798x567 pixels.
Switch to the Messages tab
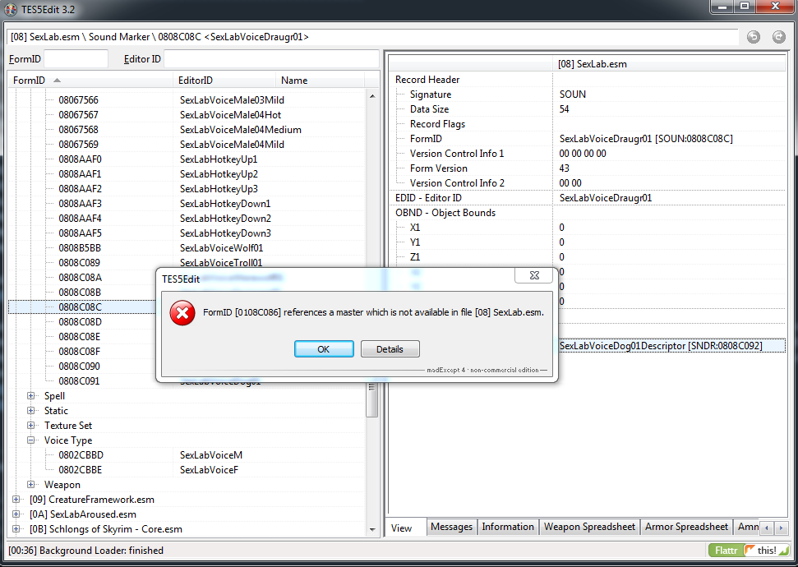coord(451,527)
